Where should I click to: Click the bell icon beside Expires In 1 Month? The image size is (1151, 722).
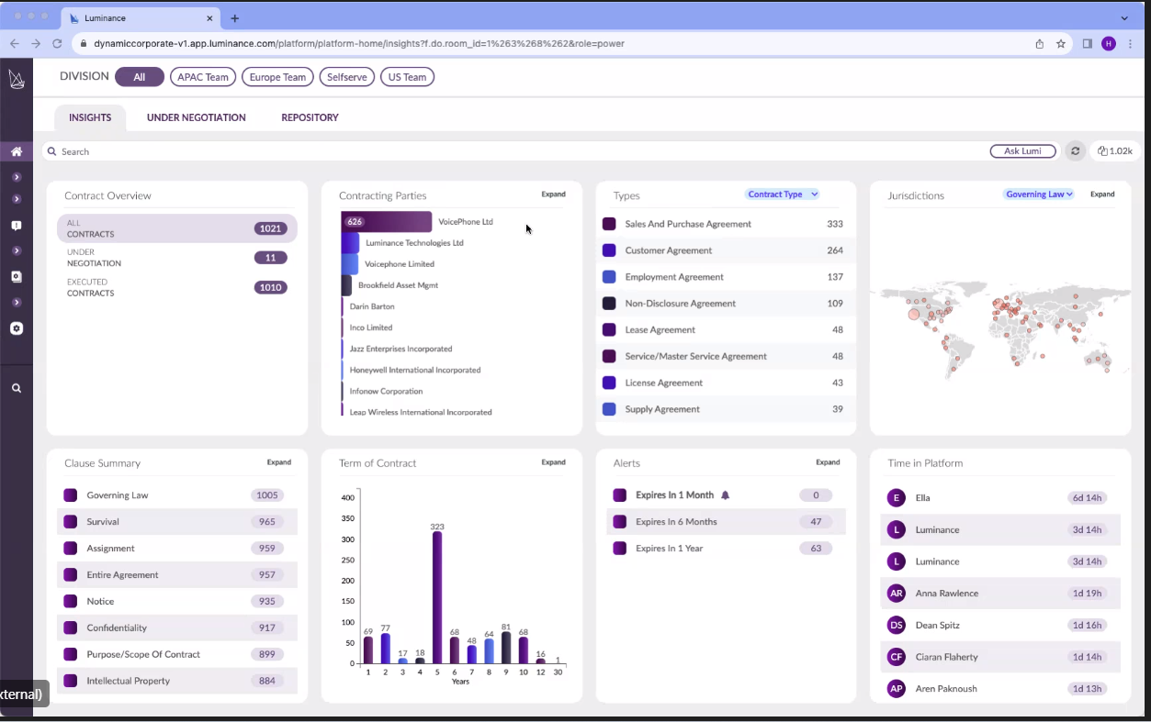tap(725, 495)
